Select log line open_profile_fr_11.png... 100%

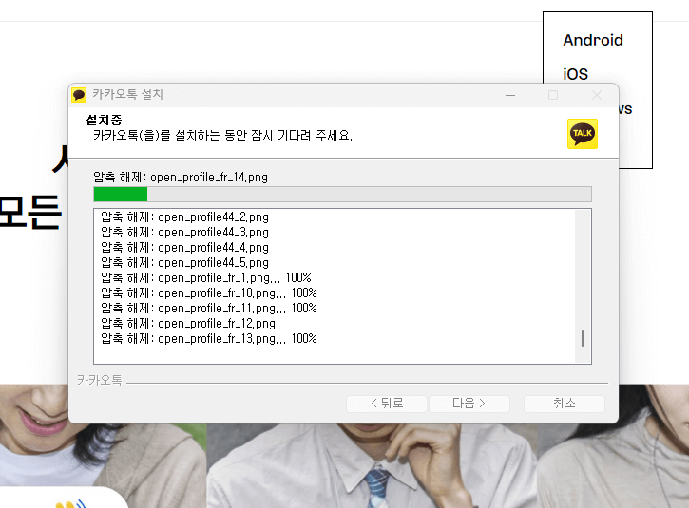(209, 309)
